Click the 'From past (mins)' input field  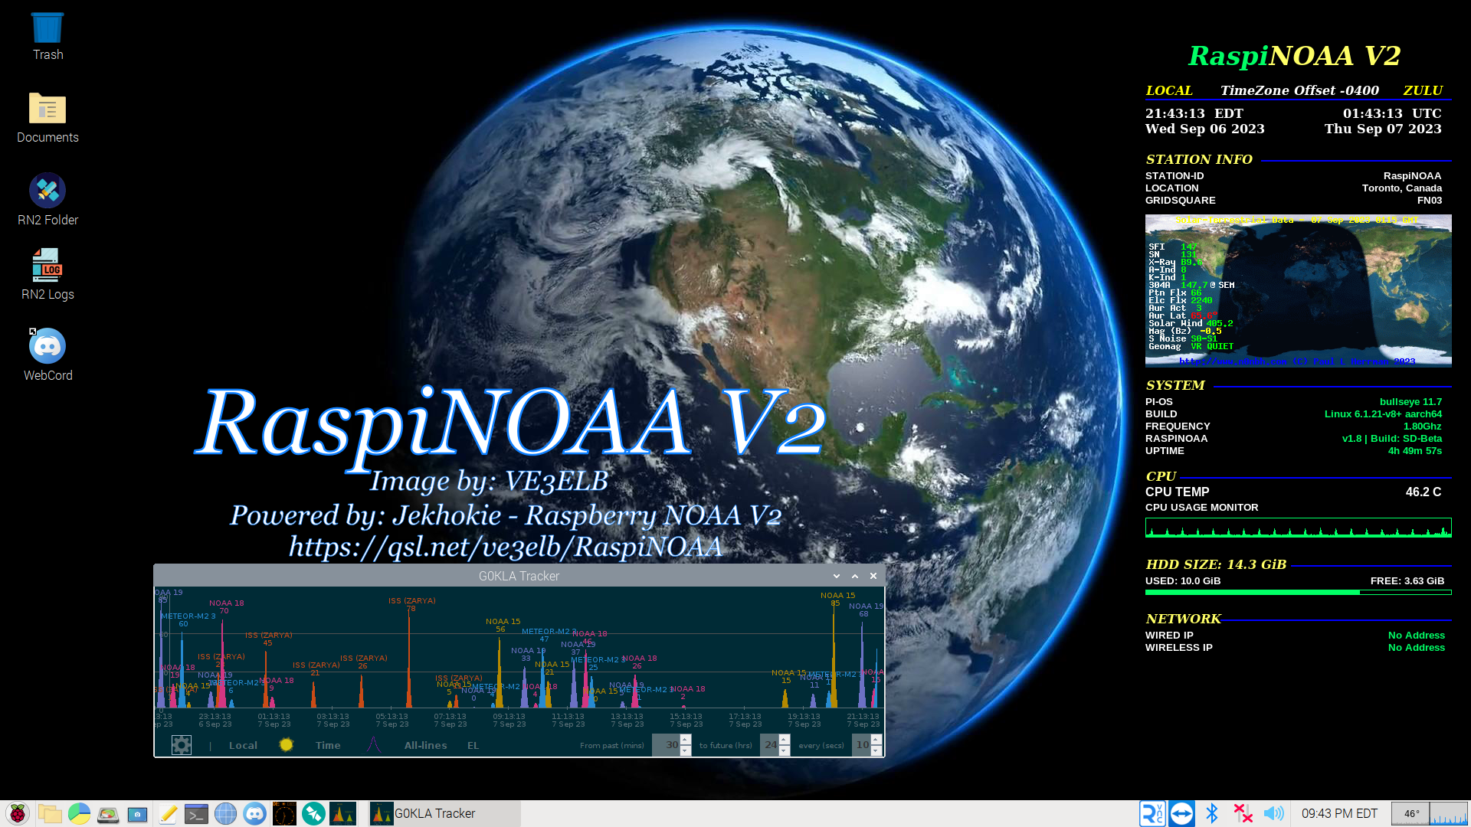666,745
